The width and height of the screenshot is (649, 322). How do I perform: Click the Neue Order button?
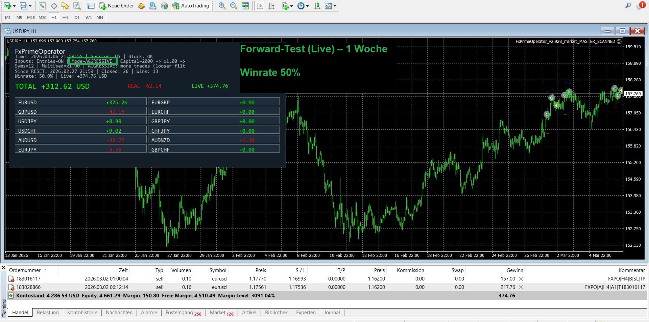(x=117, y=6)
